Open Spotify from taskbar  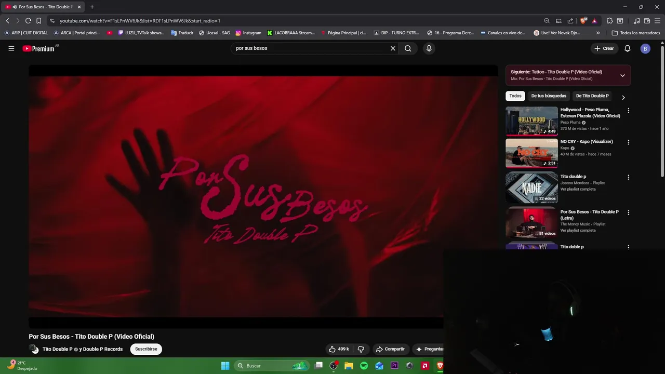(x=364, y=366)
